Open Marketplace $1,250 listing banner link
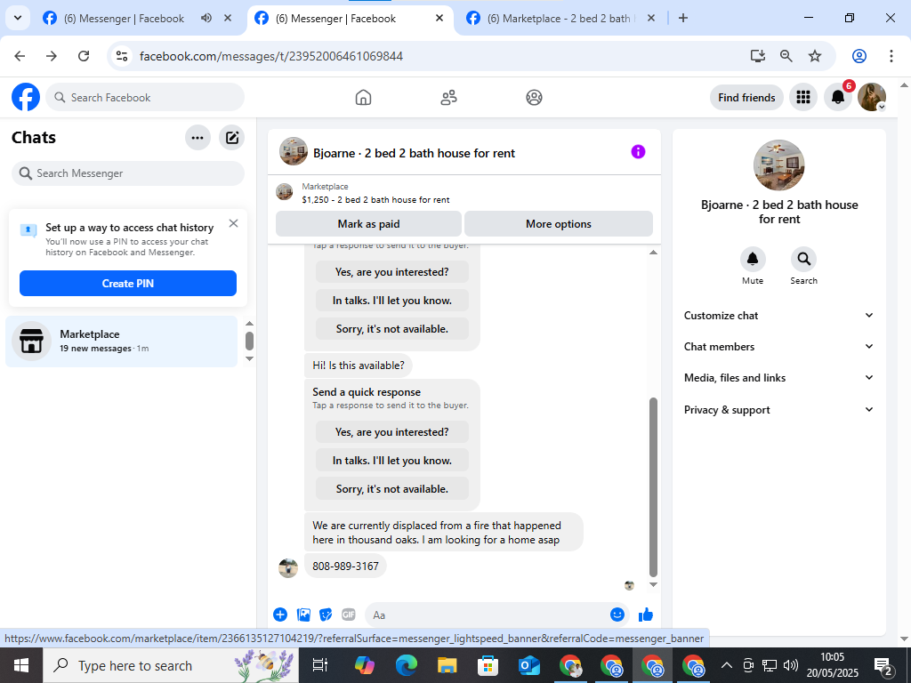This screenshot has height=683, width=911. [x=375, y=193]
